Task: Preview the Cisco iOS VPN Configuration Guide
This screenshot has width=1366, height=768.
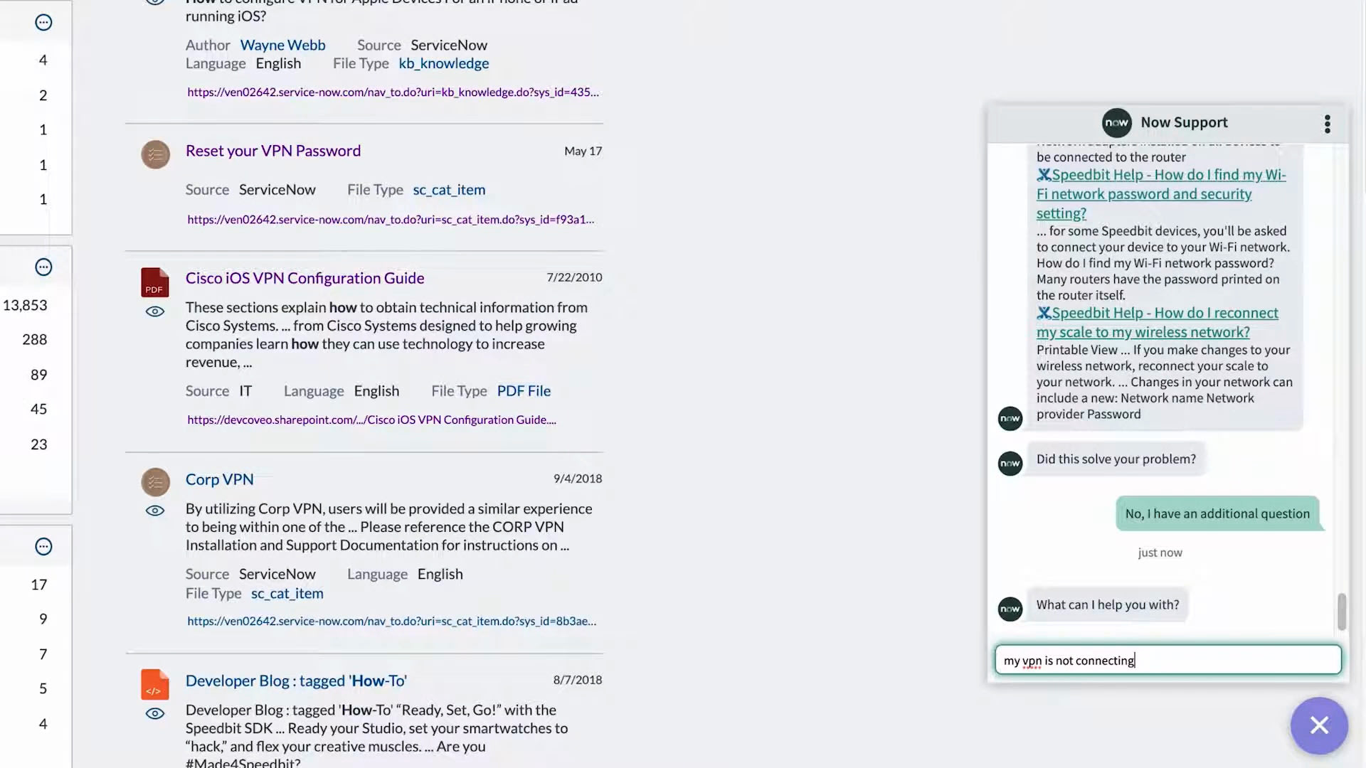Action: pos(155,311)
